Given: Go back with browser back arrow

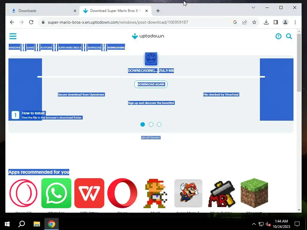Looking at the screenshot, I should coord(12,22).
